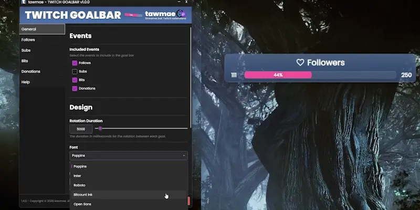Image resolution: width=420 pixels, height=210 pixels.
Task: Click the 250 goal number in the overlay
Action: click(x=406, y=75)
